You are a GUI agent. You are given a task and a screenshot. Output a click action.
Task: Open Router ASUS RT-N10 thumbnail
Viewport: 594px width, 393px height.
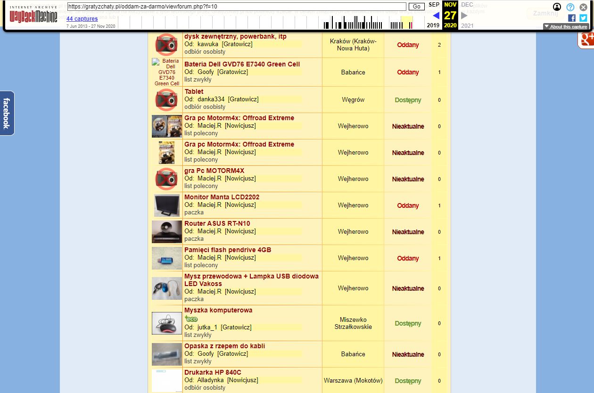(x=167, y=232)
